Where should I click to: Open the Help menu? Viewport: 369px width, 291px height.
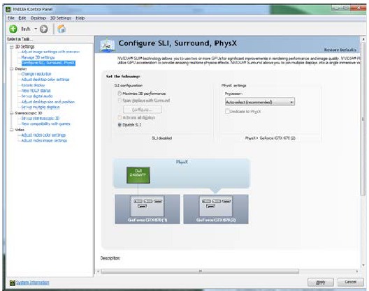tap(80, 18)
